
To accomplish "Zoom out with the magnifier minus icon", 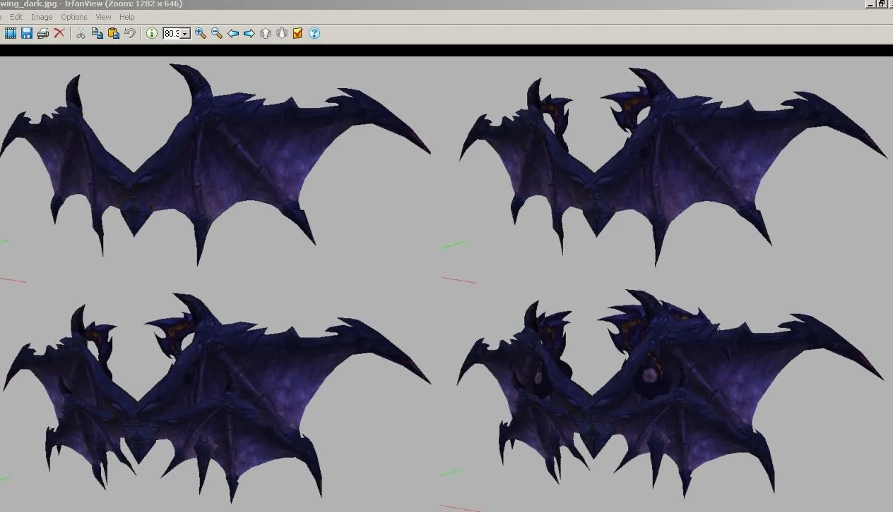I will (217, 33).
